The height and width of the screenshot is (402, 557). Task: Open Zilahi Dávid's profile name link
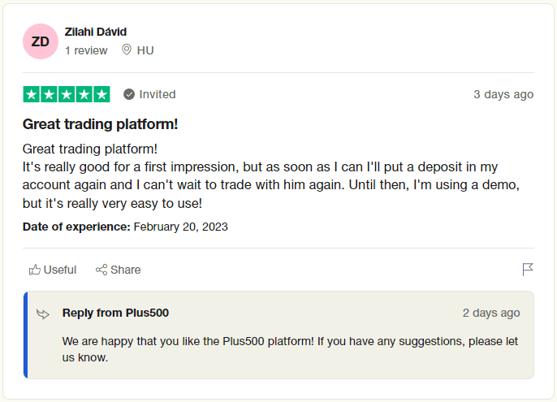point(96,32)
